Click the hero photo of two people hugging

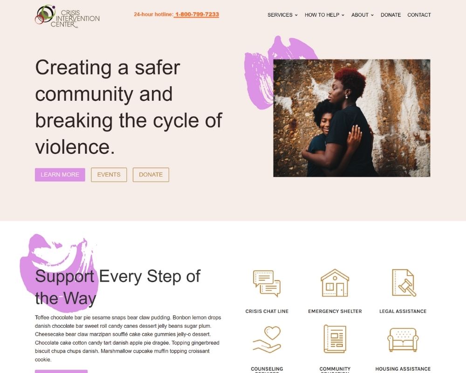coord(351,118)
